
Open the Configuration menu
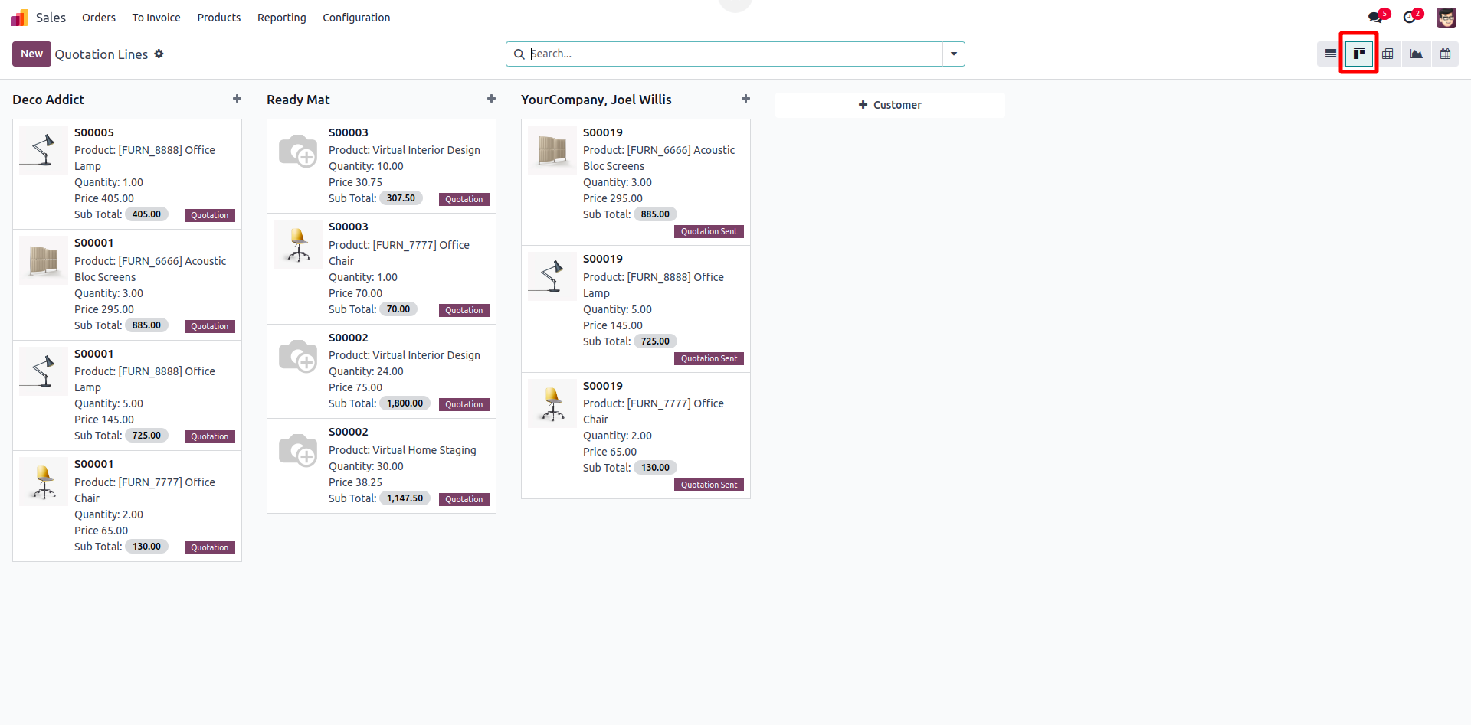coord(356,18)
